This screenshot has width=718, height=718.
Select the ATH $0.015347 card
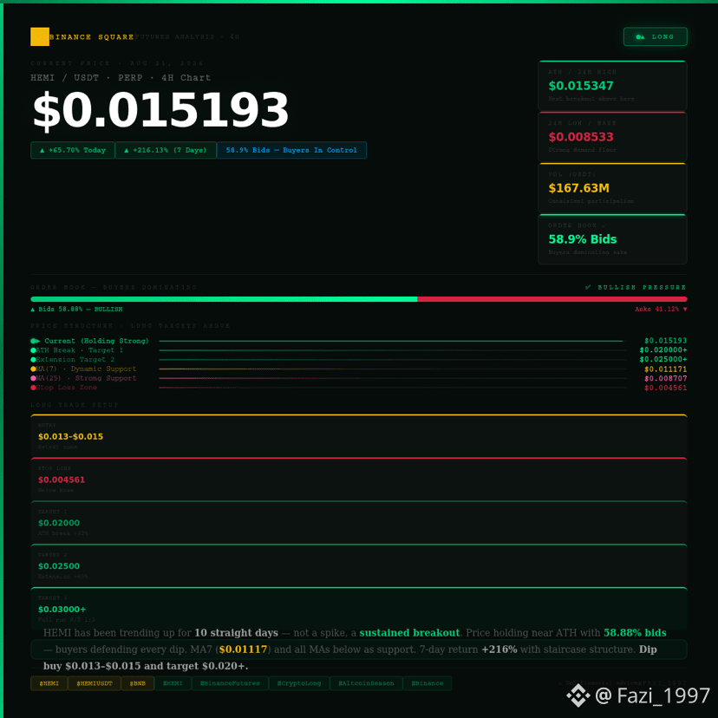[x=613, y=86]
